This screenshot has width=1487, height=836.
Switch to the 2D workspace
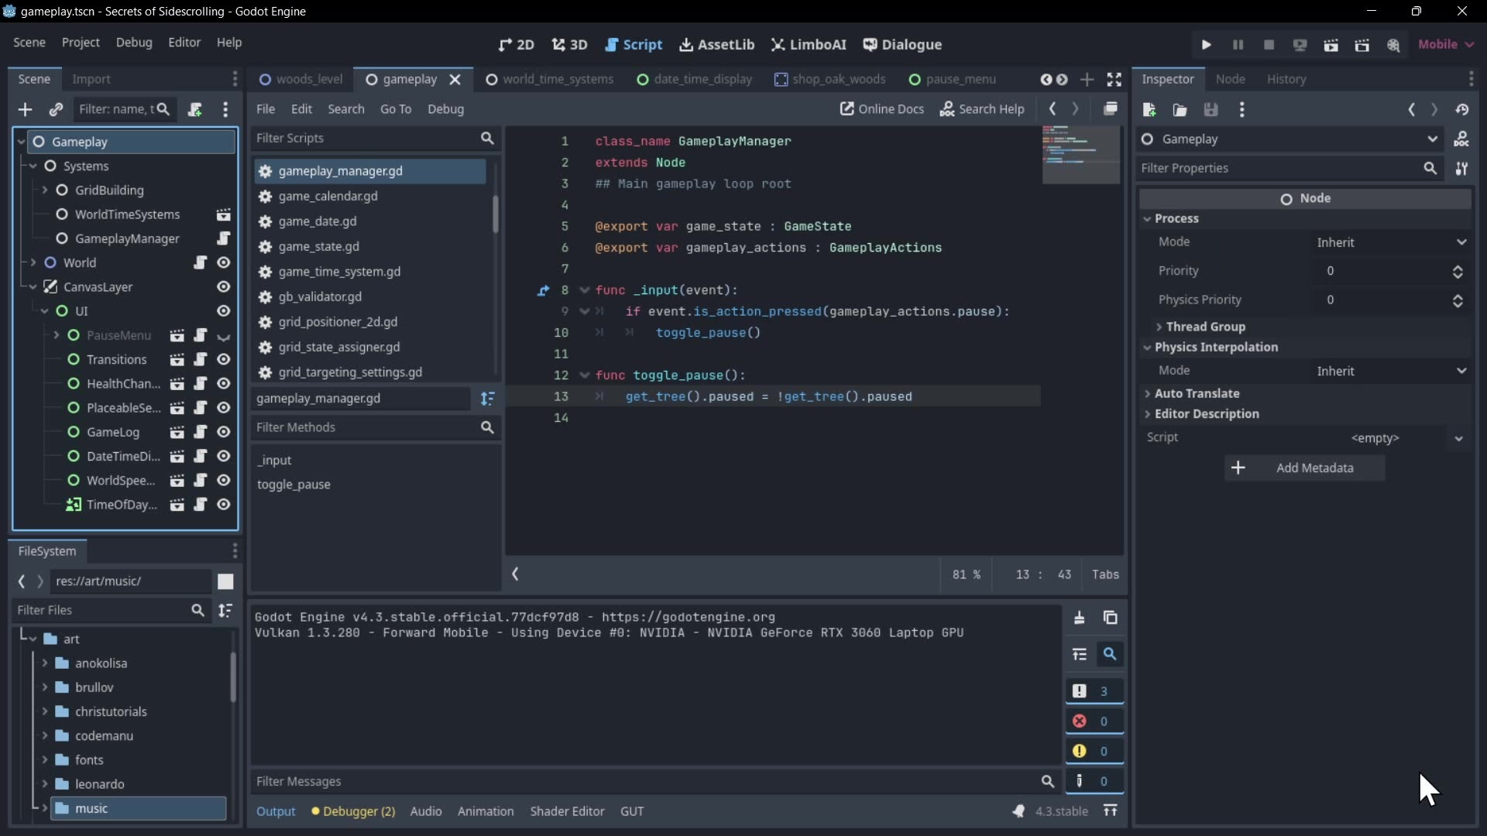pos(516,44)
